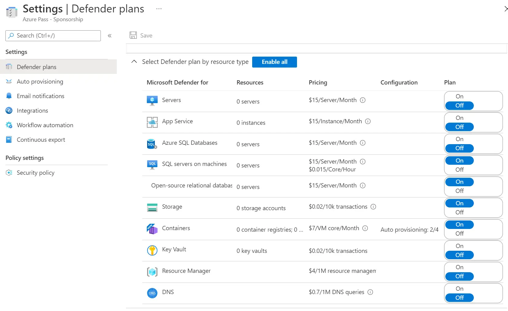Turn the Storage plan Off
Image resolution: width=508 pixels, height=311 pixels.
(460, 212)
